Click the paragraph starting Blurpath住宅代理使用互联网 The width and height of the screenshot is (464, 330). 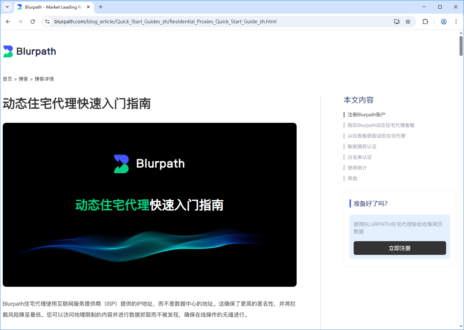point(149,309)
